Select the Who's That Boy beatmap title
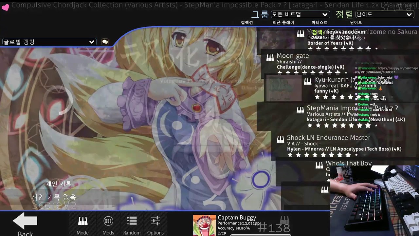Viewport: 419px width, 236px height. click(349, 163)
